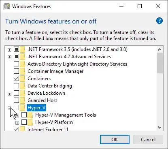Viewport: 168px width, 149px height.
Task: Click the folder icon next to Containers
Action: [22, 79]
